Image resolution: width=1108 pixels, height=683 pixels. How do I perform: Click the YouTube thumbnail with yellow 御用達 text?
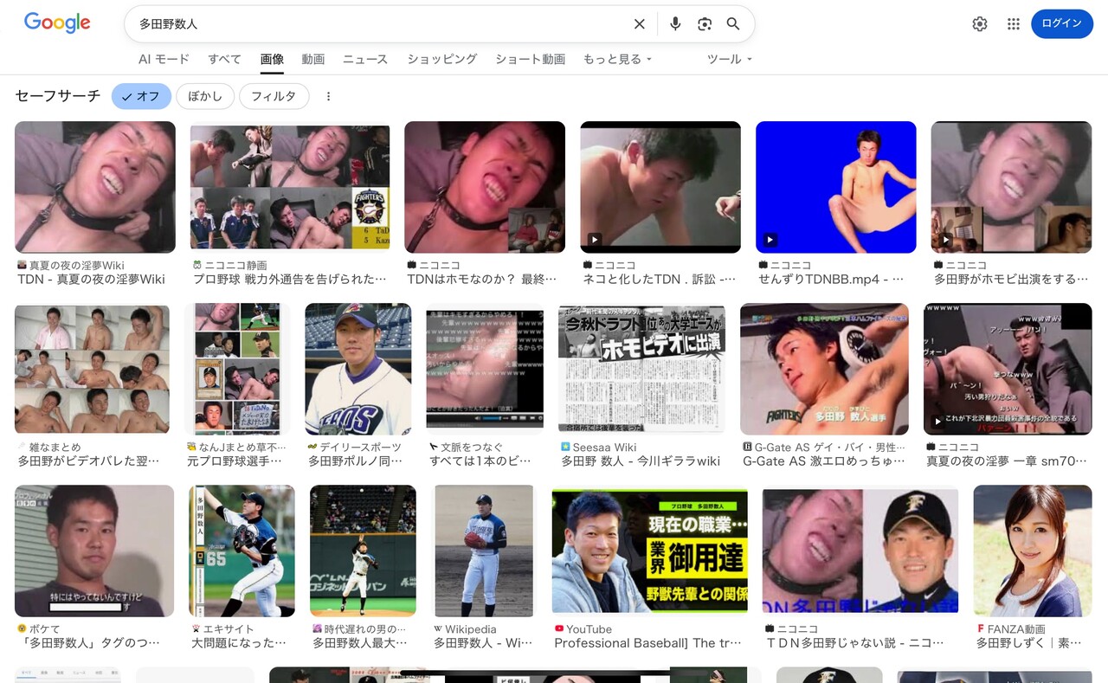point(650,552)
